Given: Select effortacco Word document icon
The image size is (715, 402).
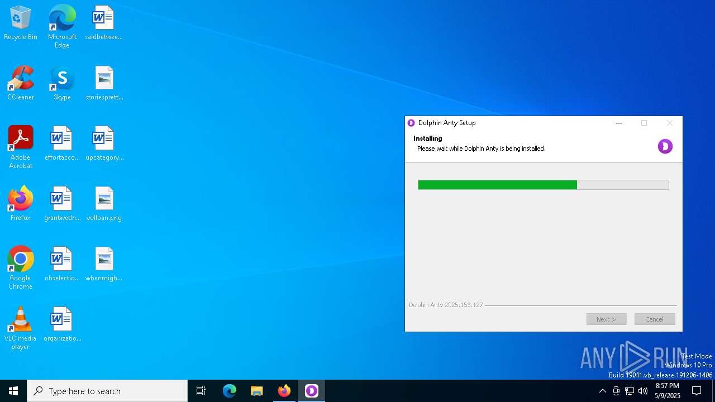Looking at the screenshot, I should [62, 143].
